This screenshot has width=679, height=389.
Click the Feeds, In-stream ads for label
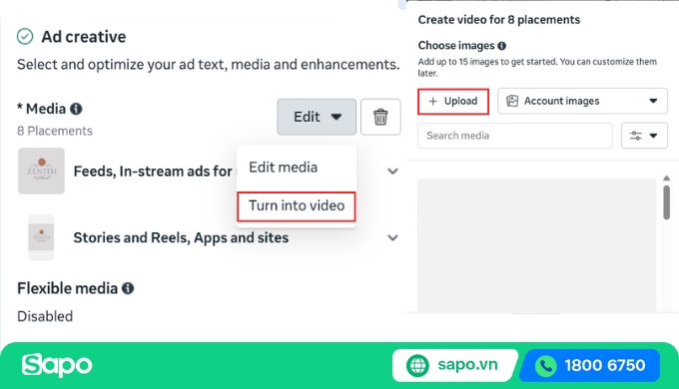[x=153, y=172]
